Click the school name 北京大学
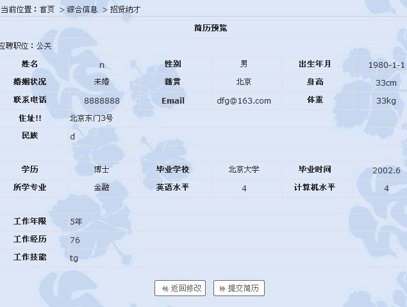The image size is (407, 307). coord(244,170)
